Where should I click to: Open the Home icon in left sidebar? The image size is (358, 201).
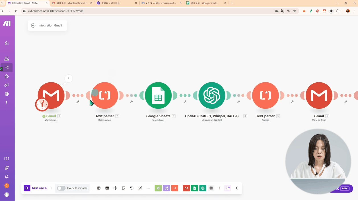(x=7, y=43)
